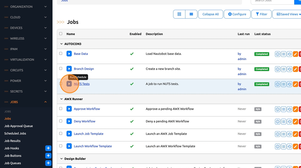Click the Collapse All button
The width and height of the screenshot is (301, 168).
(x=210, y=14)
